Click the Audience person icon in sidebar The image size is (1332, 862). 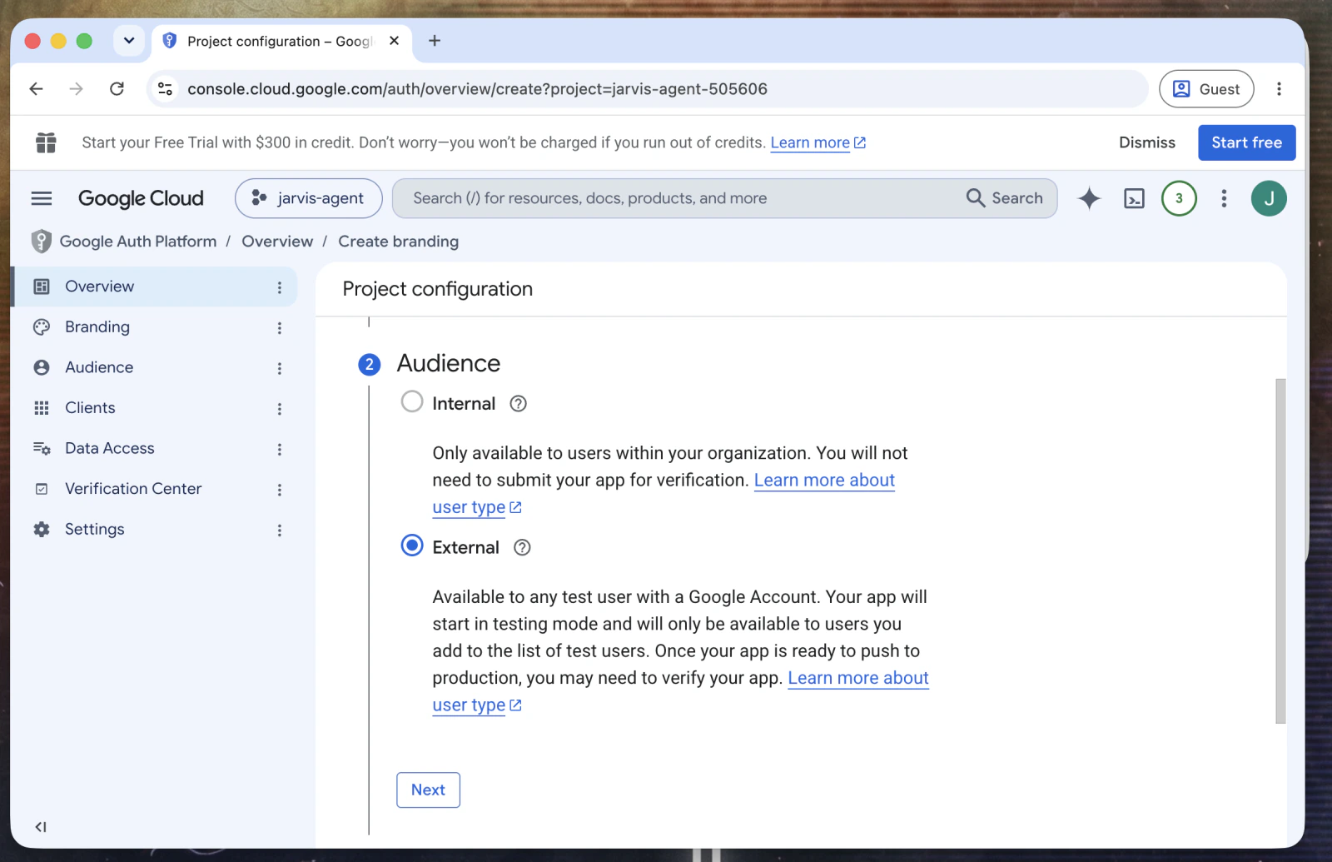coord(42,367)
